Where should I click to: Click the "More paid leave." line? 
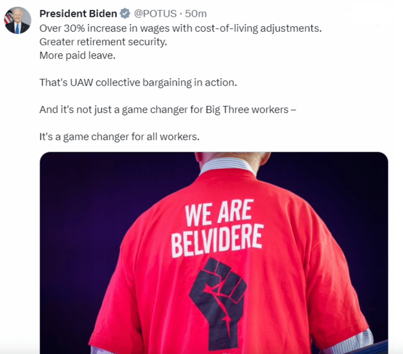(x=77, y=55)
